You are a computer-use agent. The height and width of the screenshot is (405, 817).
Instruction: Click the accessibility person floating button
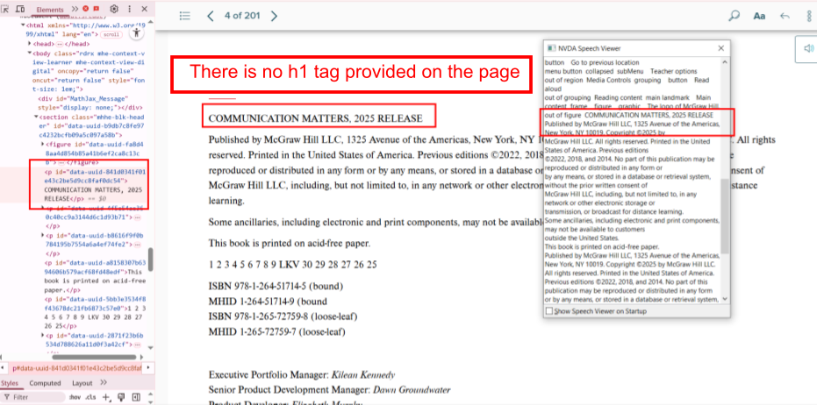pyautogui.click(x=137, y=32)
